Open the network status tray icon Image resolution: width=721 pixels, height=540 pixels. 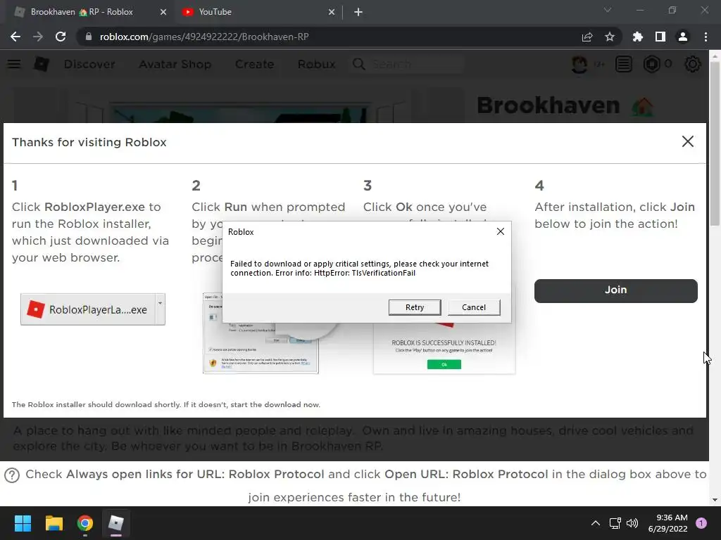click(615, 523)
